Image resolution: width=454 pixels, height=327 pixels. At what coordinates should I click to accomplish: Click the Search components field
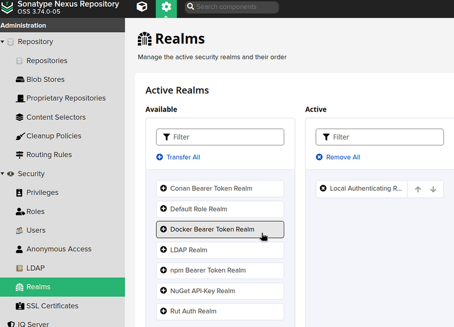pos(232,7)
